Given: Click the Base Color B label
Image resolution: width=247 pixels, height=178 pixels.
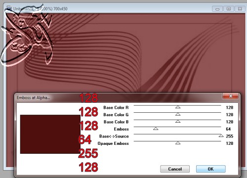Looking at the screenshot, I should tap(116, 122).
